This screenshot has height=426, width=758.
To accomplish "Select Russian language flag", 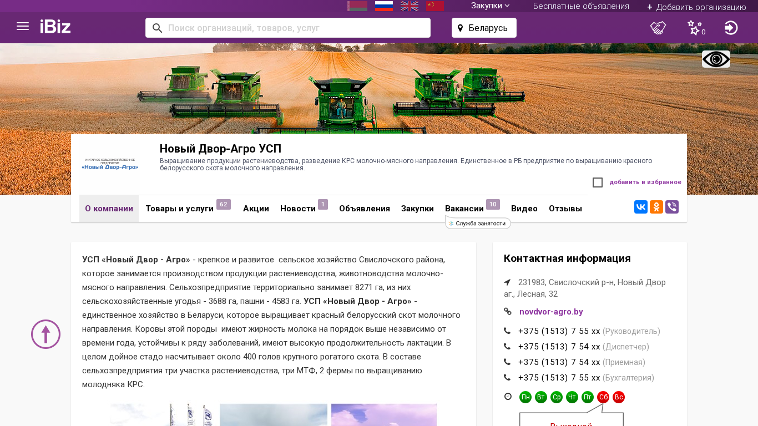I will [384, 6].
